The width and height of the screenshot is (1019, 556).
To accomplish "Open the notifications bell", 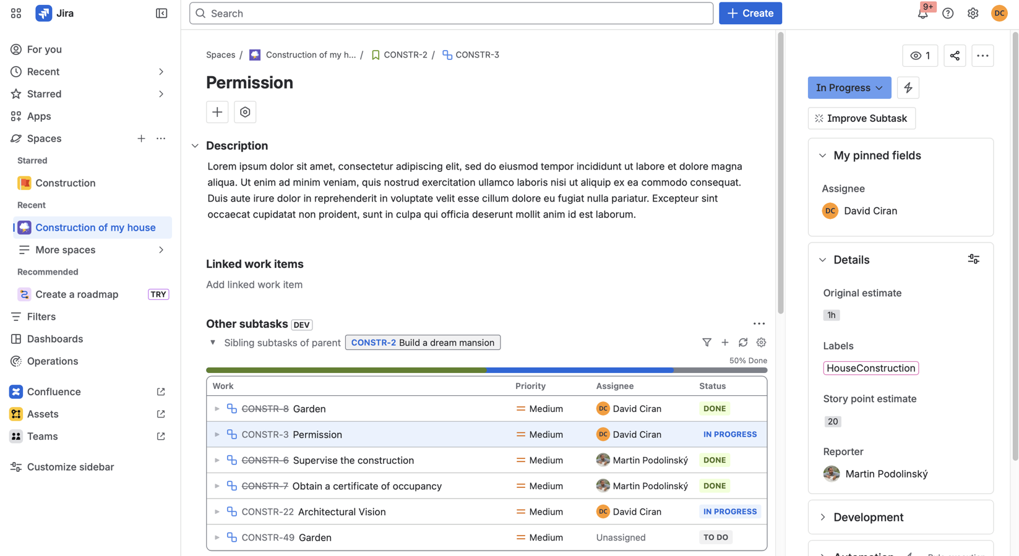I will (x=922, y=13).
